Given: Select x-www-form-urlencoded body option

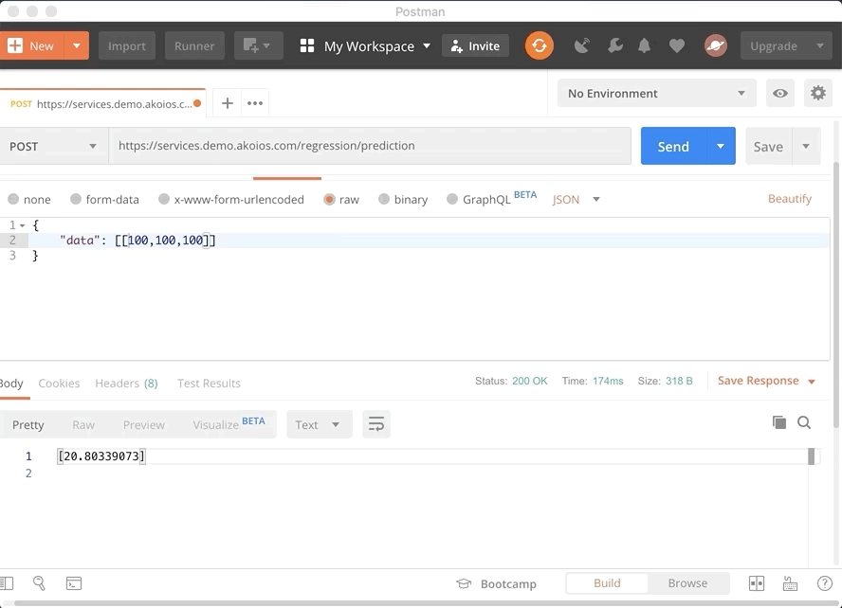Looking at the screenshot, I should tap(164, 200).
